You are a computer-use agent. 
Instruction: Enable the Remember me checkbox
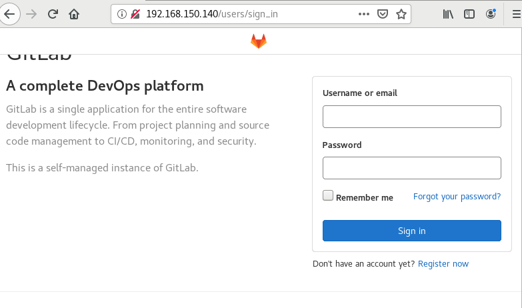click(328, 196)
